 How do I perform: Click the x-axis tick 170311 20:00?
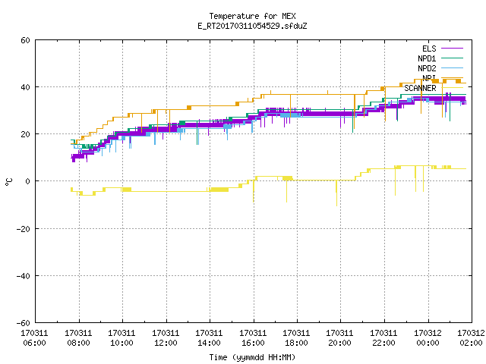340,338
